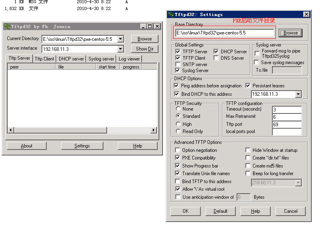325x226 pixels.
Task: Enable Create md5 files checkbox
Action: [x=248, y=165]
